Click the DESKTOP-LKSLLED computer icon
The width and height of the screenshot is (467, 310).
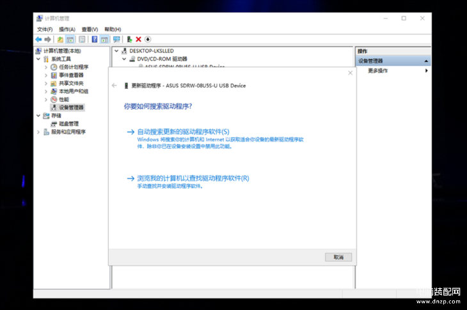click(x=125, y=51)
